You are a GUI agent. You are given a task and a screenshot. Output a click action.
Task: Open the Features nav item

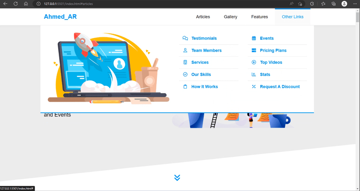(259, 17)
